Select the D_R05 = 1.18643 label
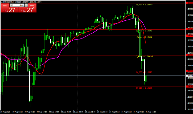This screenshot has height=114, width=193. coord(144,31)
